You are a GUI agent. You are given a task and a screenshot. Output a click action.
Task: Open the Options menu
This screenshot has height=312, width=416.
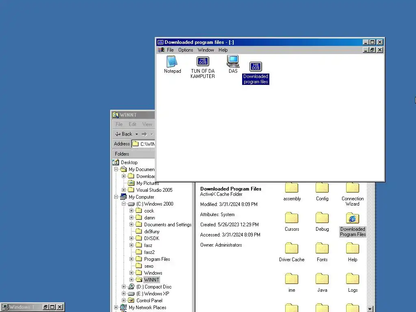[185, 50]
